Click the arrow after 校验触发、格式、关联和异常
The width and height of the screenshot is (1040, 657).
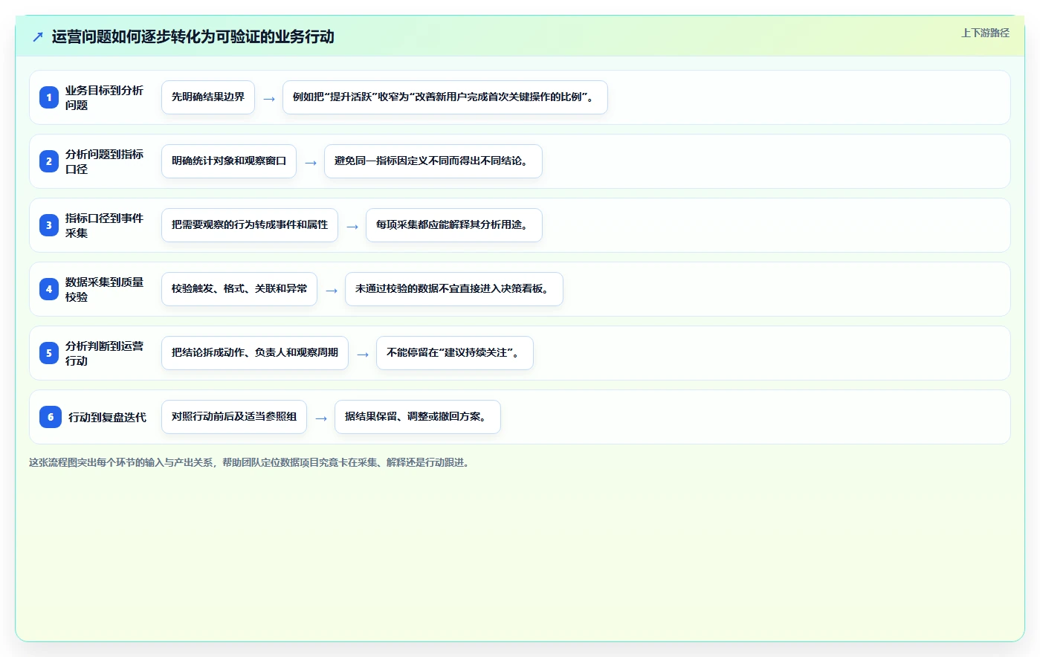click(x=332, y=291)
